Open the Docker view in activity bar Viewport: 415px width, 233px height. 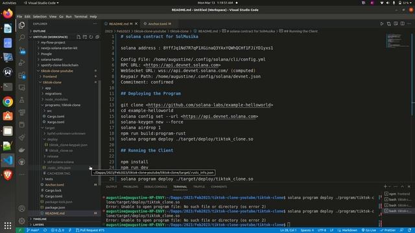coord(21,150)
